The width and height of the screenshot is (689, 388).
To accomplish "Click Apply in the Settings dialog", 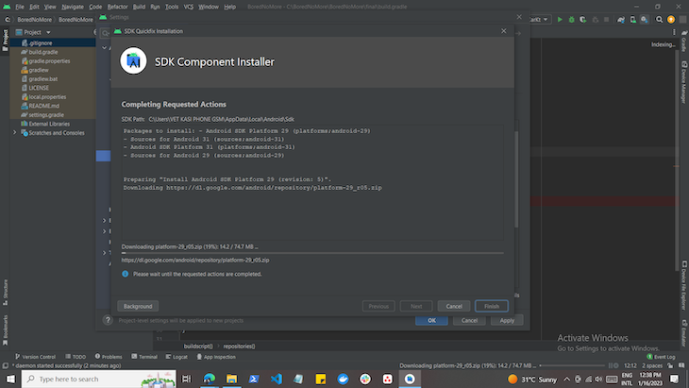I will click(x=507, y=320).
